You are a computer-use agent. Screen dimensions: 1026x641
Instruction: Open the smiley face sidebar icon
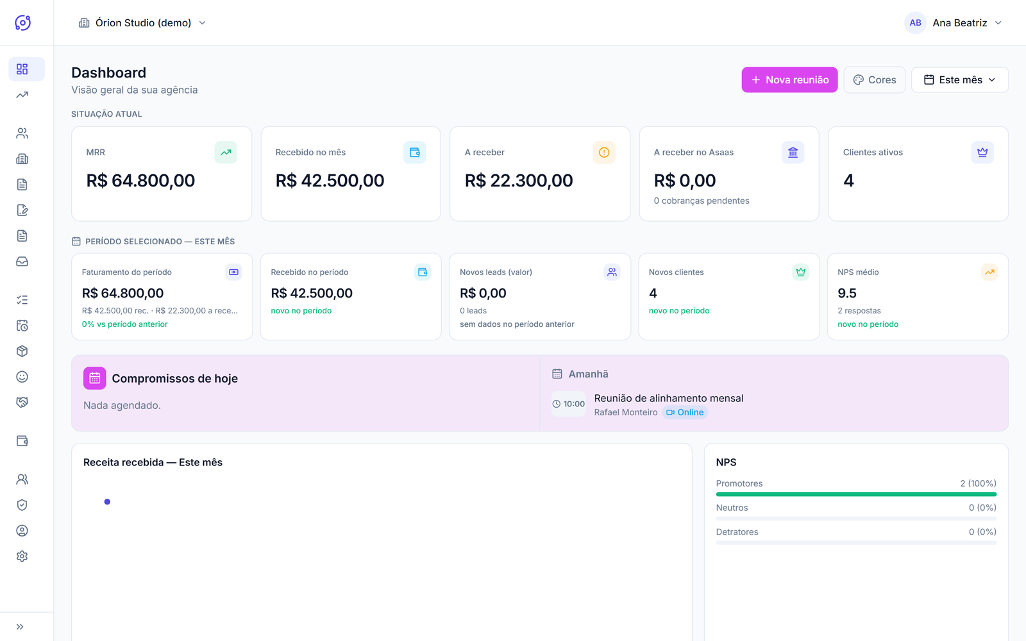tap(22, 377)
